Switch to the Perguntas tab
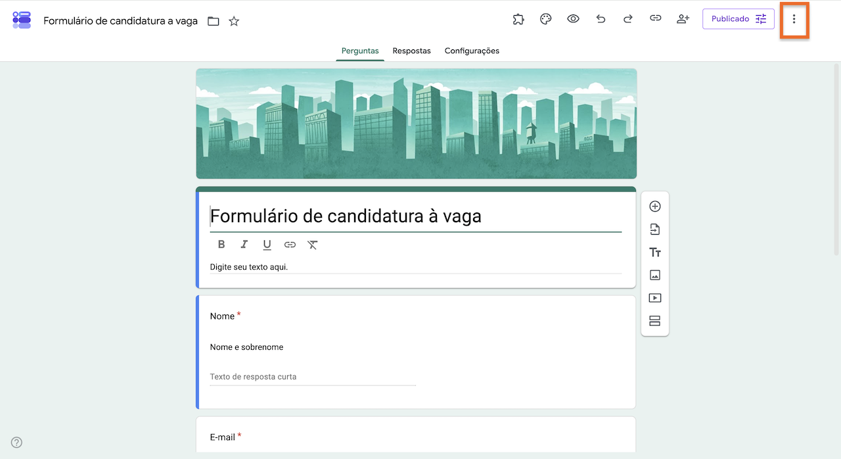The height and width of the screenshot is (459, 841). [x=360, y=51]
